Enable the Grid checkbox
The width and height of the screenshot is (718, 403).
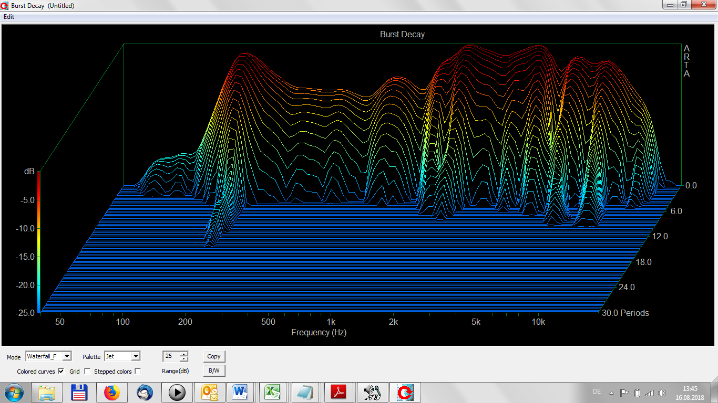87,371
